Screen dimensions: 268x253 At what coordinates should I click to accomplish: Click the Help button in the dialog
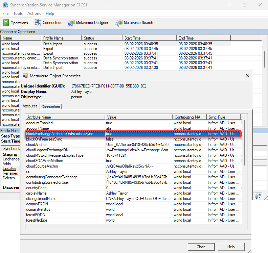click(x=231, y=247)
